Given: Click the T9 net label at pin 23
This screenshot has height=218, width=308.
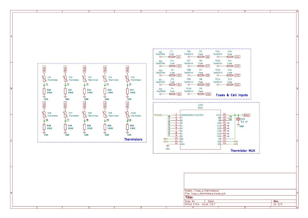Looking at the screenshot, I should (x=230, y=116).
